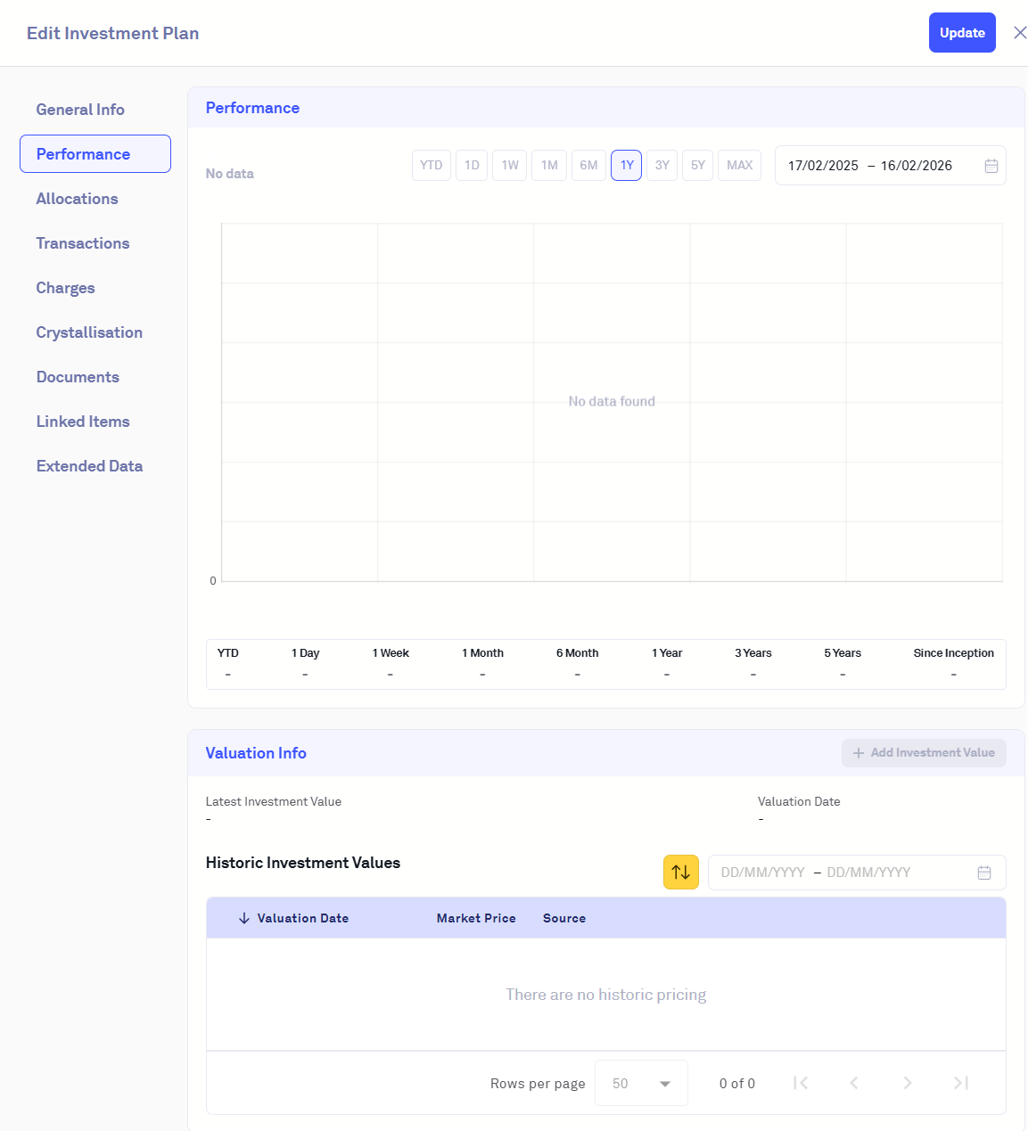Image resolution: width=1028 pixels, height=1131 pixels.
Task: Open the 17/02/2025 – 16/02/2026 date picker
Action: 869,166
